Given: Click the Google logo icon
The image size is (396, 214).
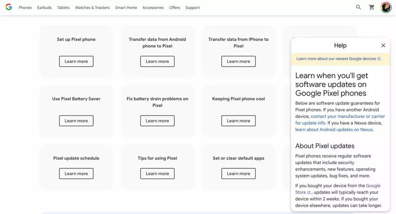Looking at the screenshot, I should [x=9, y=7].
